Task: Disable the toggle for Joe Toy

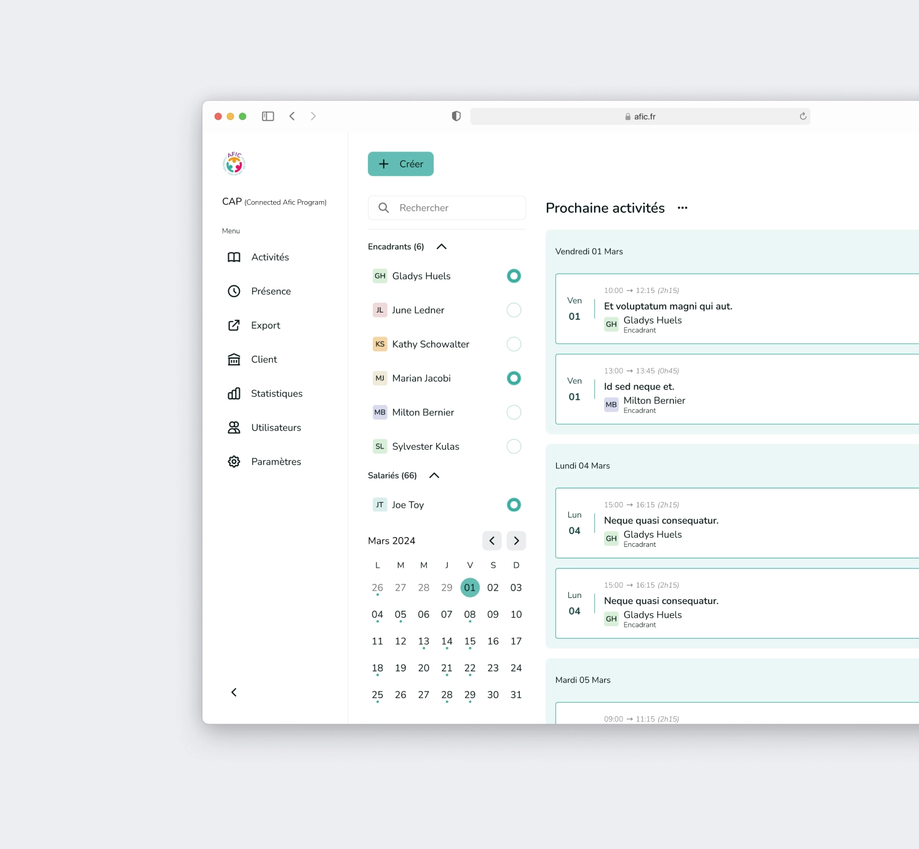Action: tap(514, 504)
